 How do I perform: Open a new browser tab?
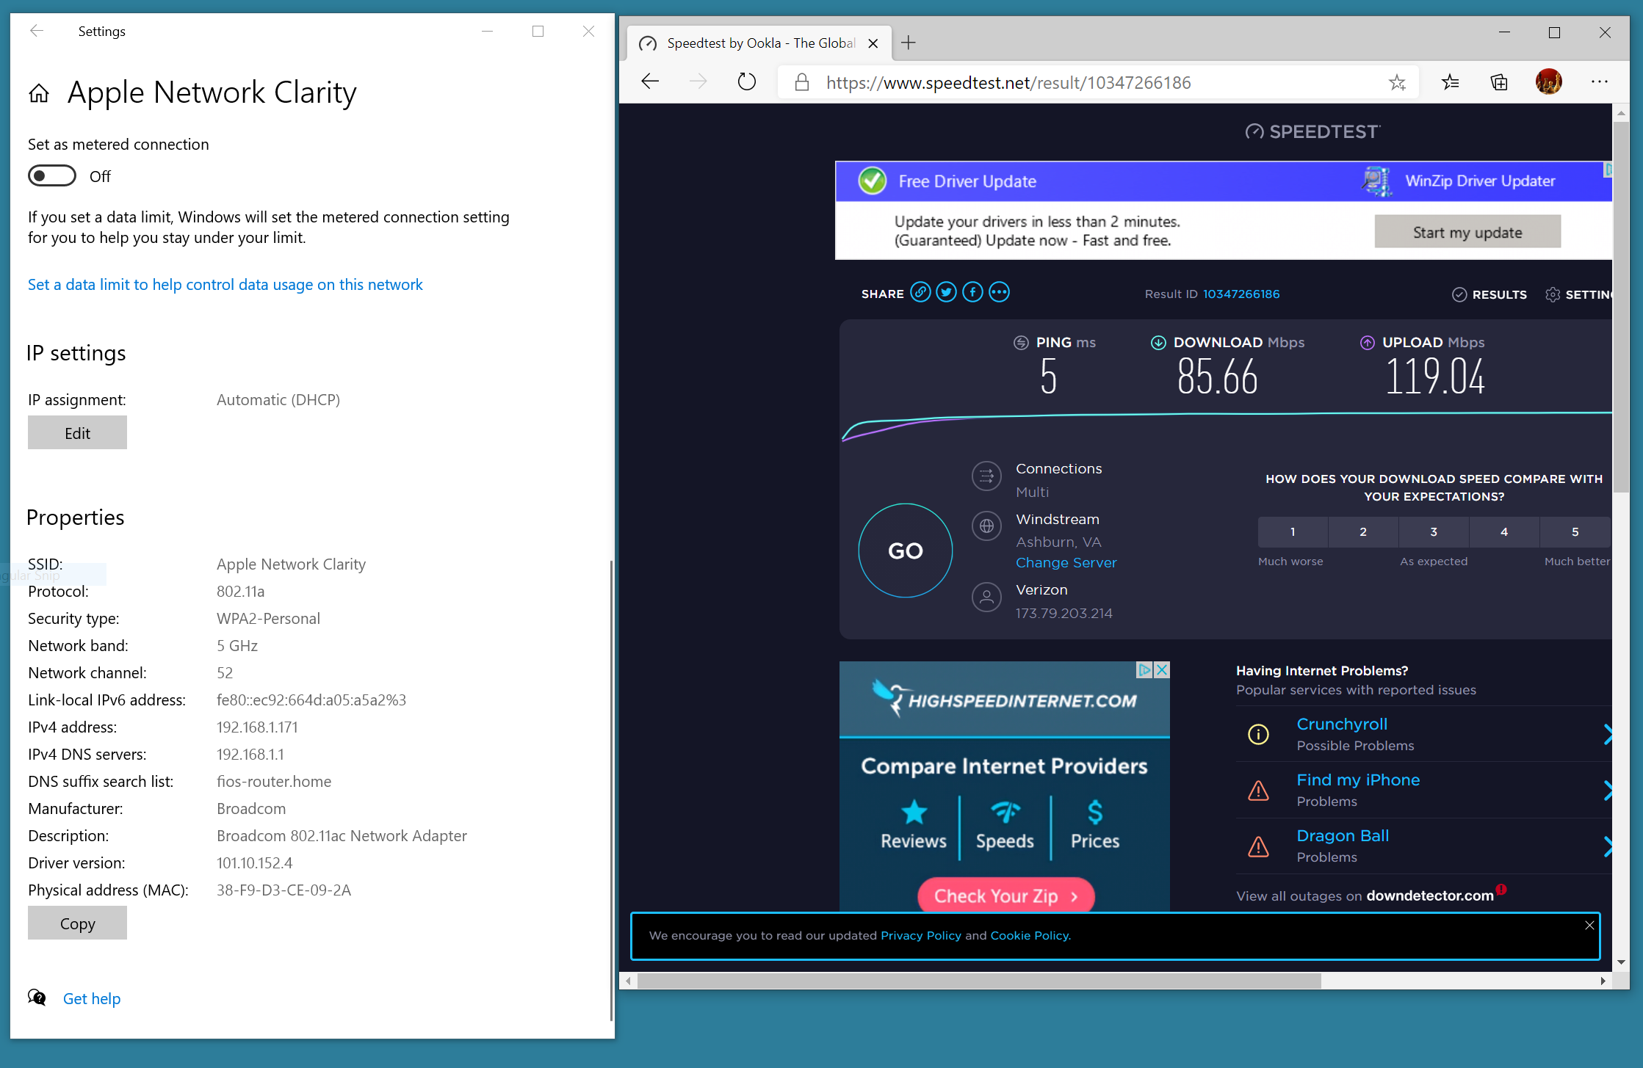(x=909, y=43)
